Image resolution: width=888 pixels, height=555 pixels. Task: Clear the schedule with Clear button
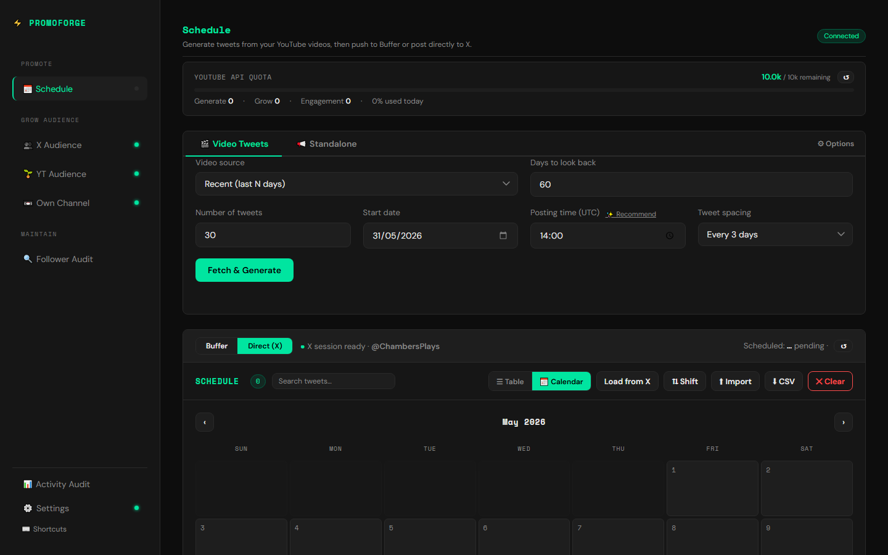coord(830,382)
